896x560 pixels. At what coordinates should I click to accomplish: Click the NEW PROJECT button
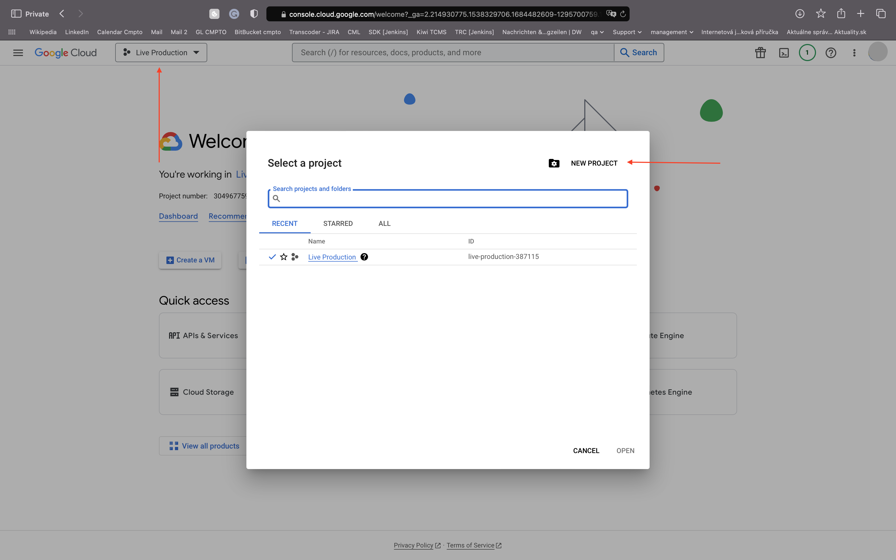coord(594,163)
